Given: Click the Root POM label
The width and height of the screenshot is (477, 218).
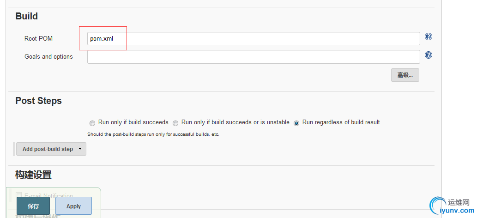Looking at the screenshot, I should pos(38,39).
